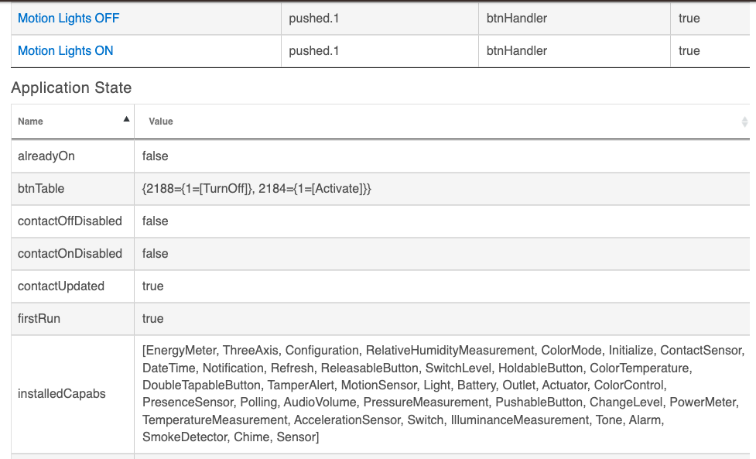
Task: Select the btnTable value cell
Action: [x=442, y=189]
